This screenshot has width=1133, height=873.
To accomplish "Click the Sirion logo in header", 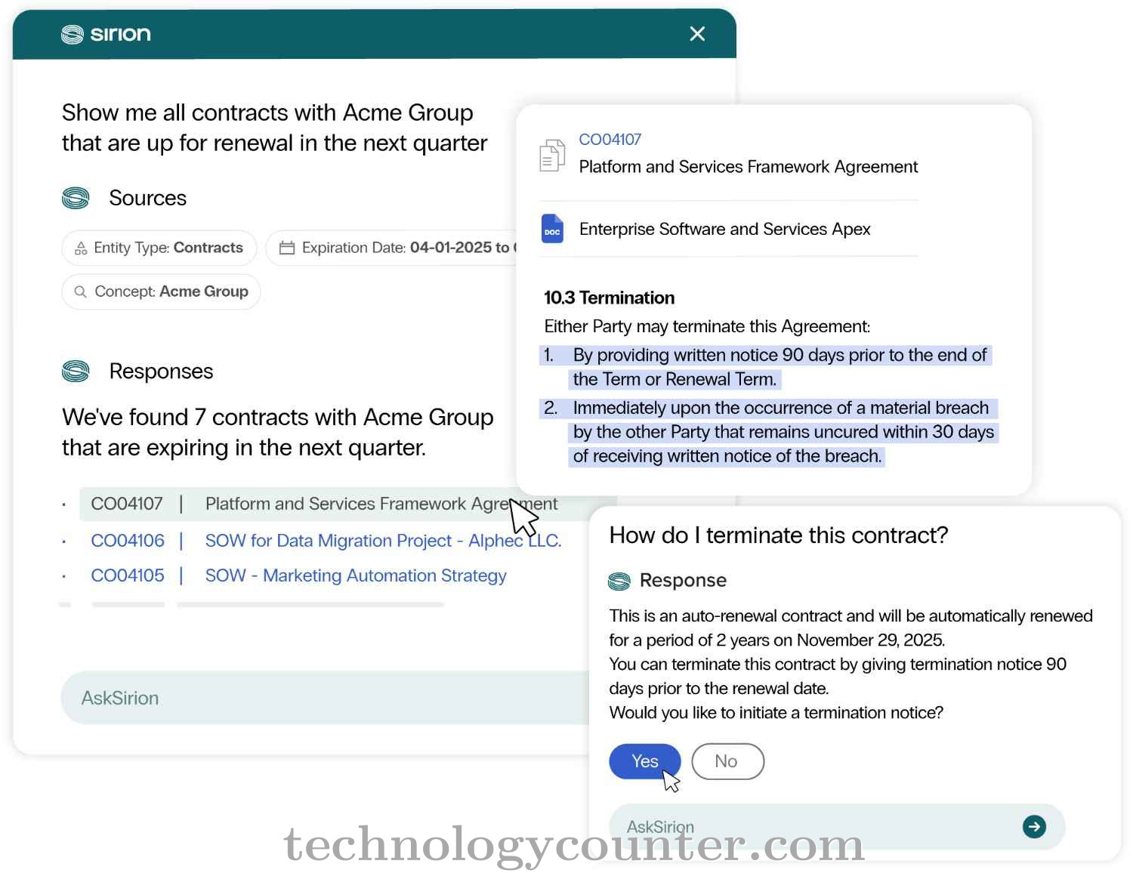I will (106, 34).
